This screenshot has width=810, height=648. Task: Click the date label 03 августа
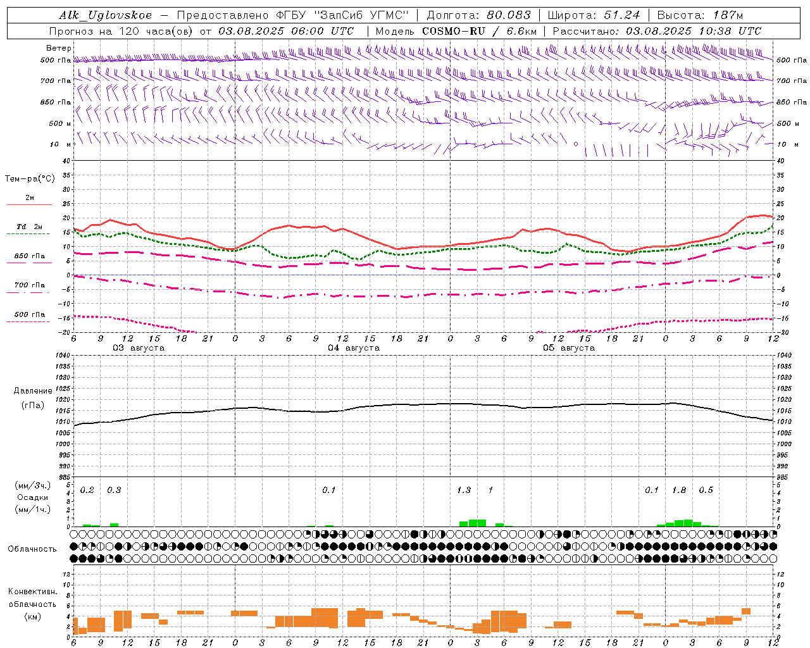[139, 348]
